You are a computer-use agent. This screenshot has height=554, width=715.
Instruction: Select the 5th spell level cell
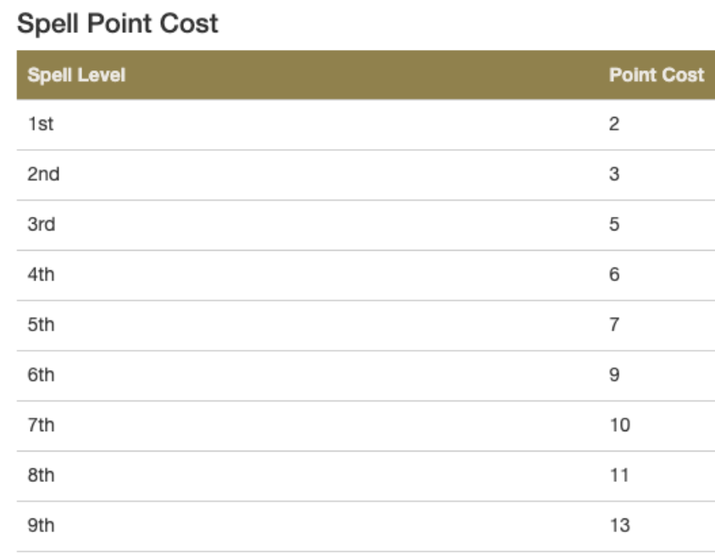pyautogui.click(x=42, y=324)
